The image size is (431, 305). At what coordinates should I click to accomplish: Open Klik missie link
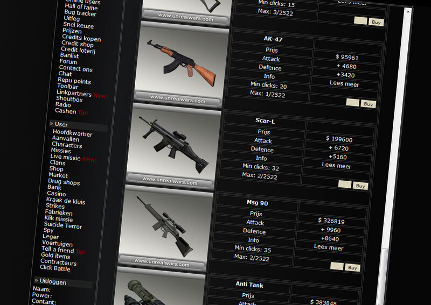click(x=58, y=218)
